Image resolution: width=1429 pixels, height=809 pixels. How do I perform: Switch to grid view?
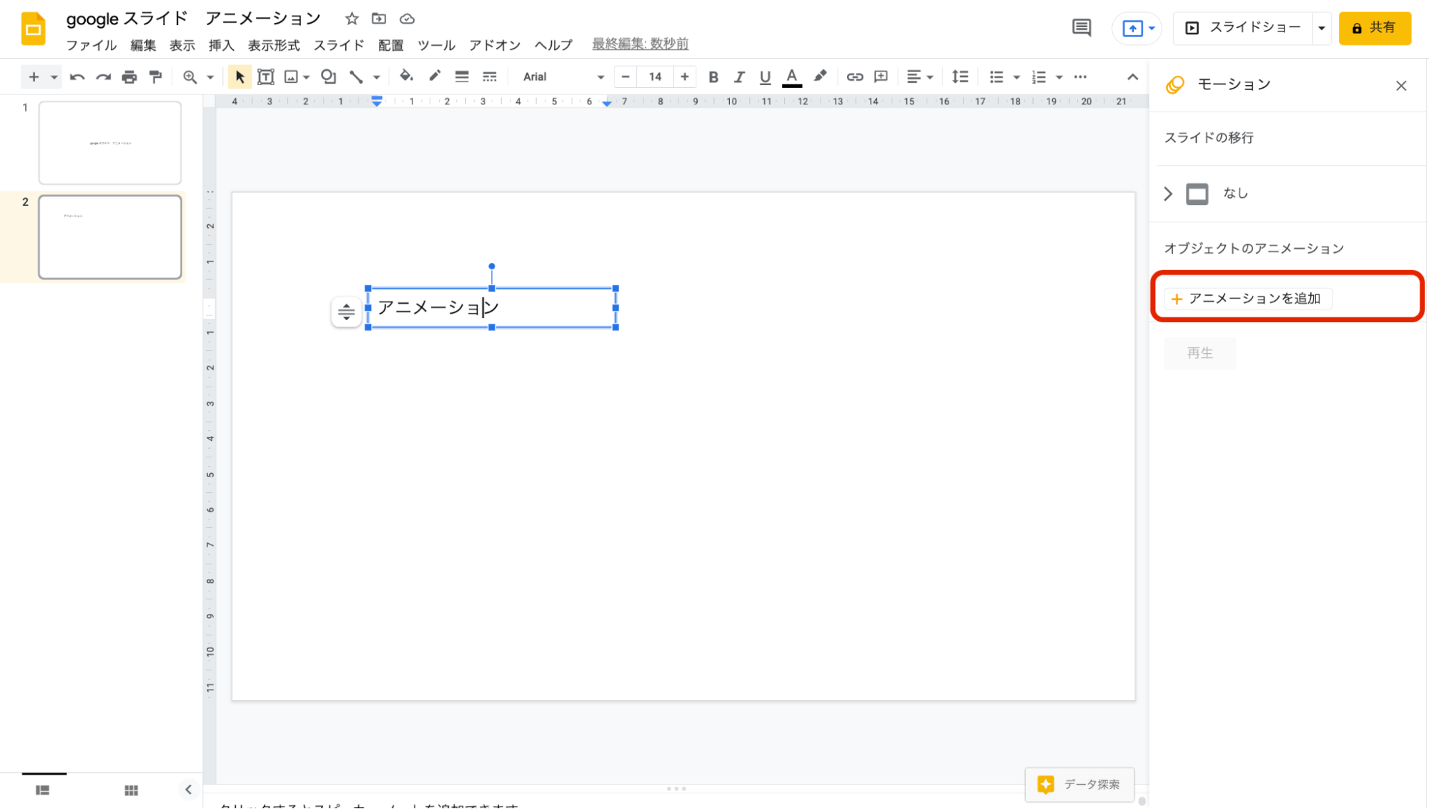(131, 790)
